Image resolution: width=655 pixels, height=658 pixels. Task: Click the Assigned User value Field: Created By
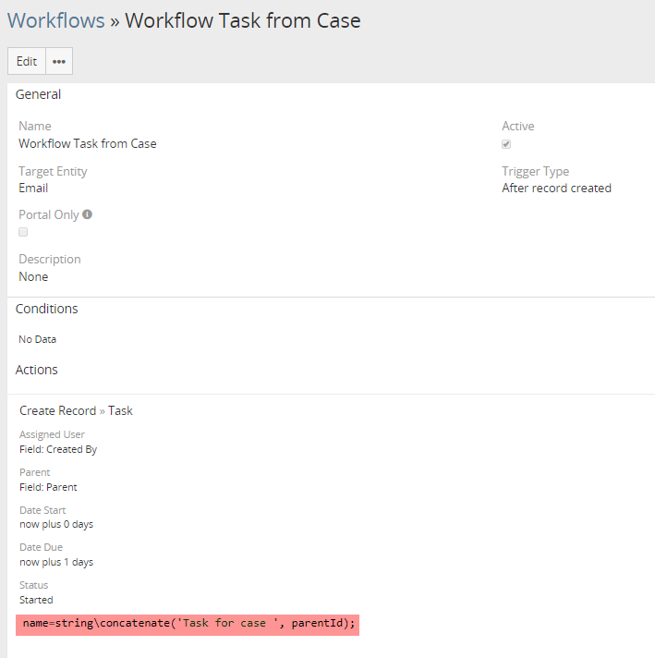58,449
